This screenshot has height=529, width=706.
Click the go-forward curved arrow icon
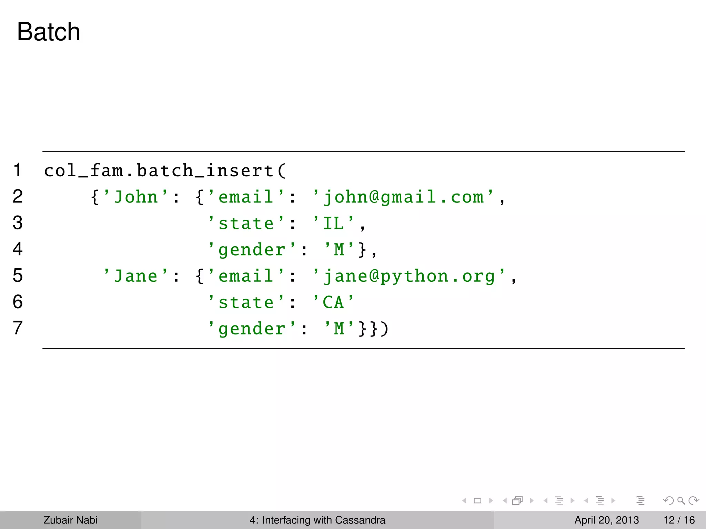tap(694, 500)
